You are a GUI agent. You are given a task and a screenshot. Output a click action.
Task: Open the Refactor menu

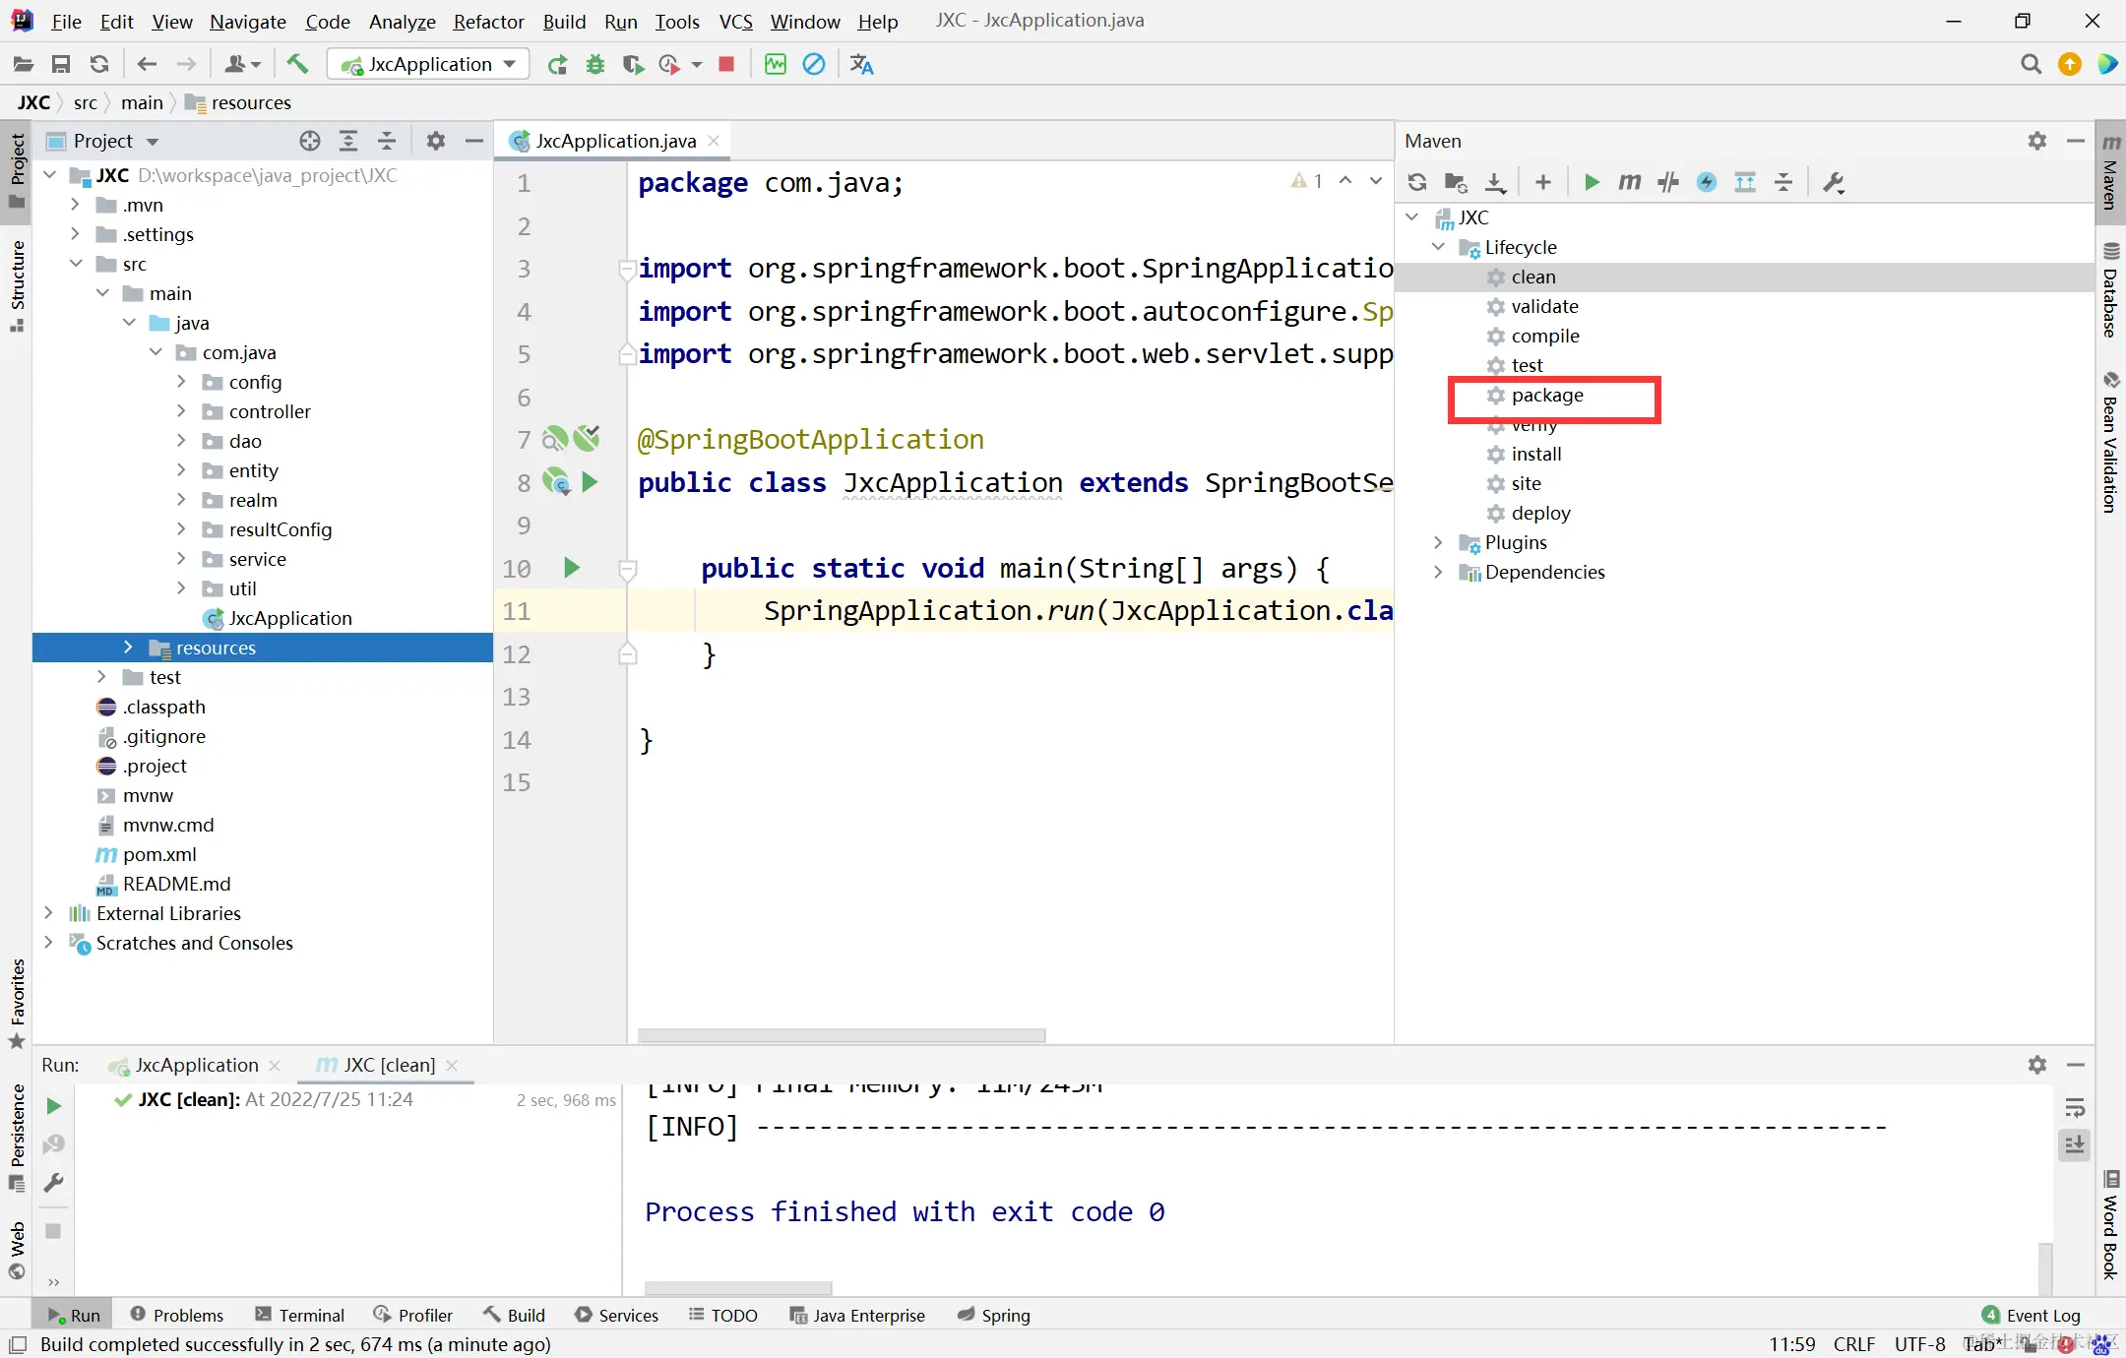[x=487, y=21]
